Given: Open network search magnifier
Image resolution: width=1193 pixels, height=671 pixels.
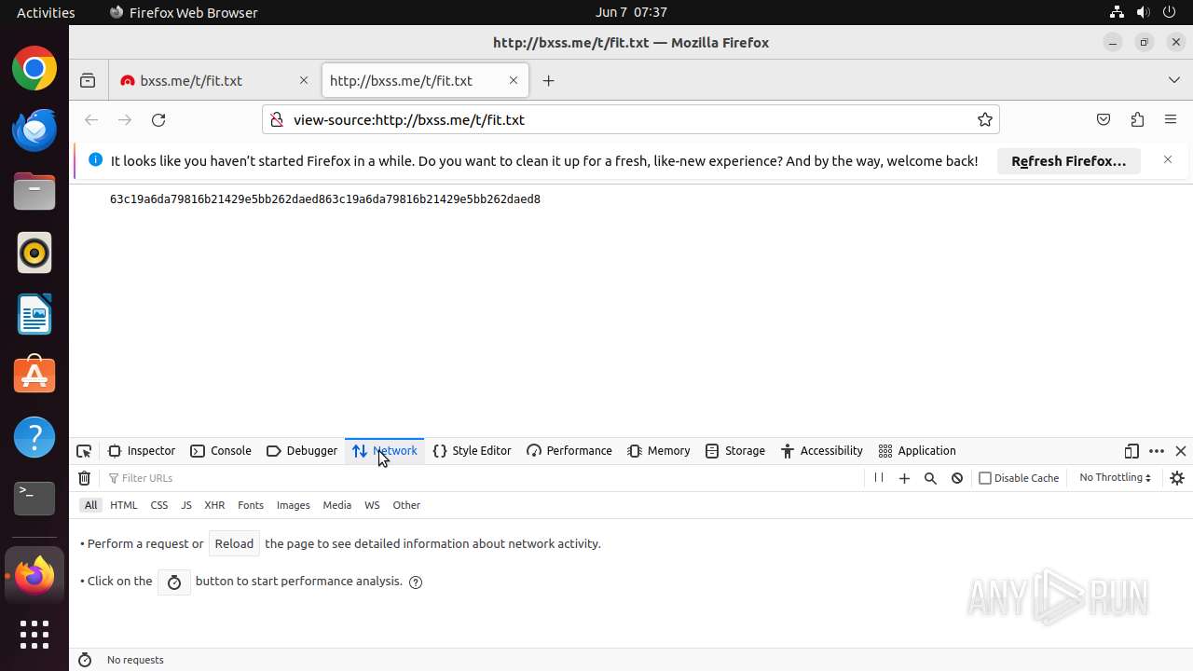Looking at the screenshot, I should (x=930, y=478).
